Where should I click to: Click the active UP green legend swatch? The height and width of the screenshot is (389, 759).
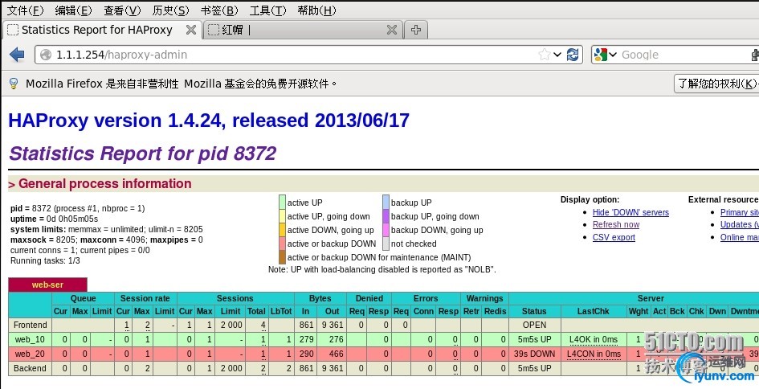pyautogui.click(x=282, y=202)
